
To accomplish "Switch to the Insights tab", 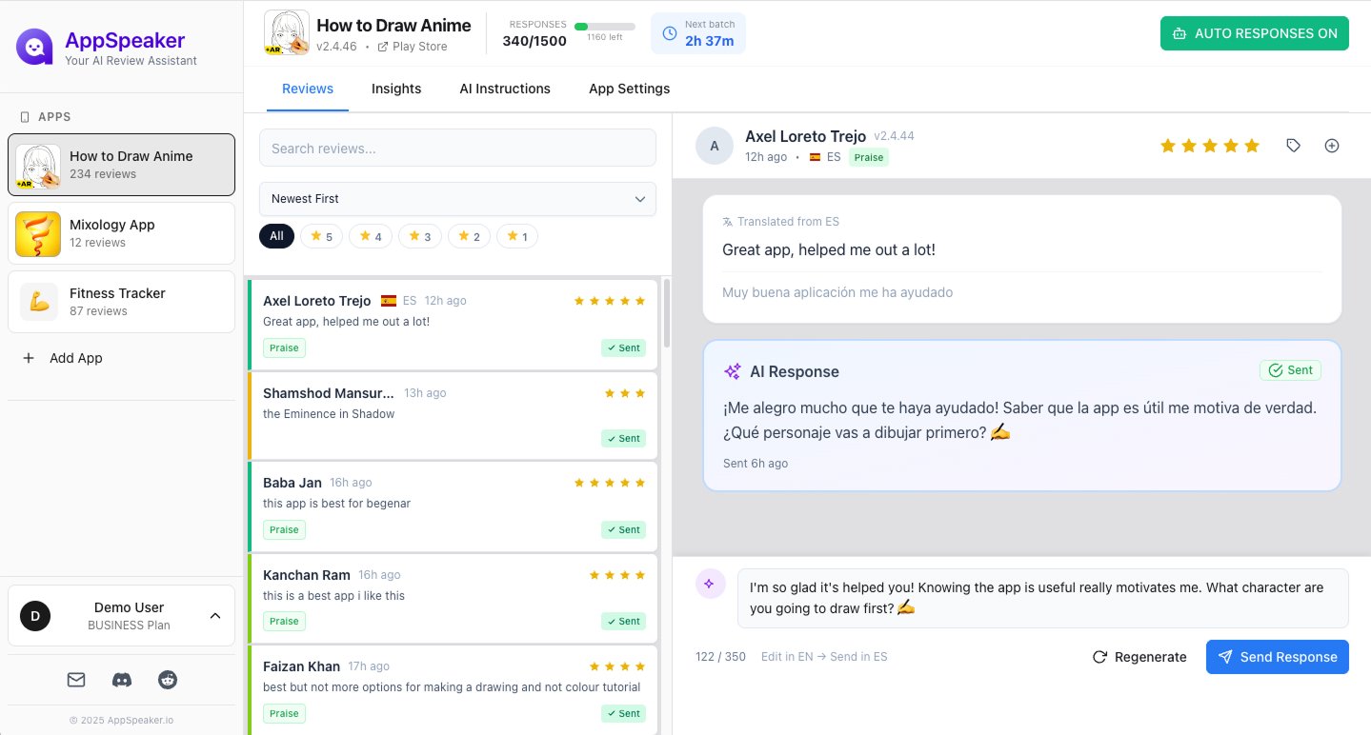I will click(396, 89).
